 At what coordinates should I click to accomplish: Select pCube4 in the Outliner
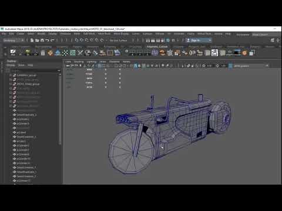(21, 132)
